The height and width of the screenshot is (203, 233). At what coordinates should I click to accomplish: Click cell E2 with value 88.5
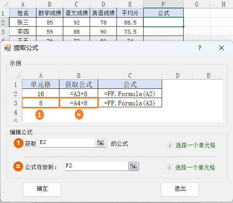coord(130,22)
